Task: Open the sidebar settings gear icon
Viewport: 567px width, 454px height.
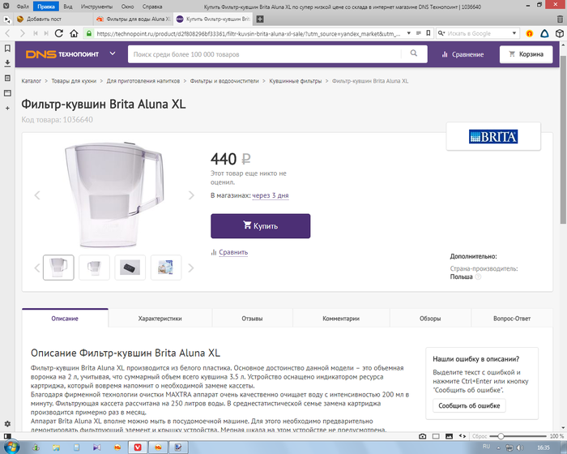Action: point(7,424)
